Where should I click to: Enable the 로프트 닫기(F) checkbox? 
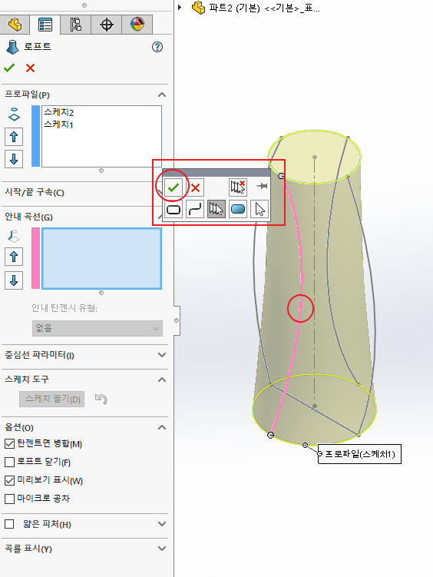click(9, 462)
